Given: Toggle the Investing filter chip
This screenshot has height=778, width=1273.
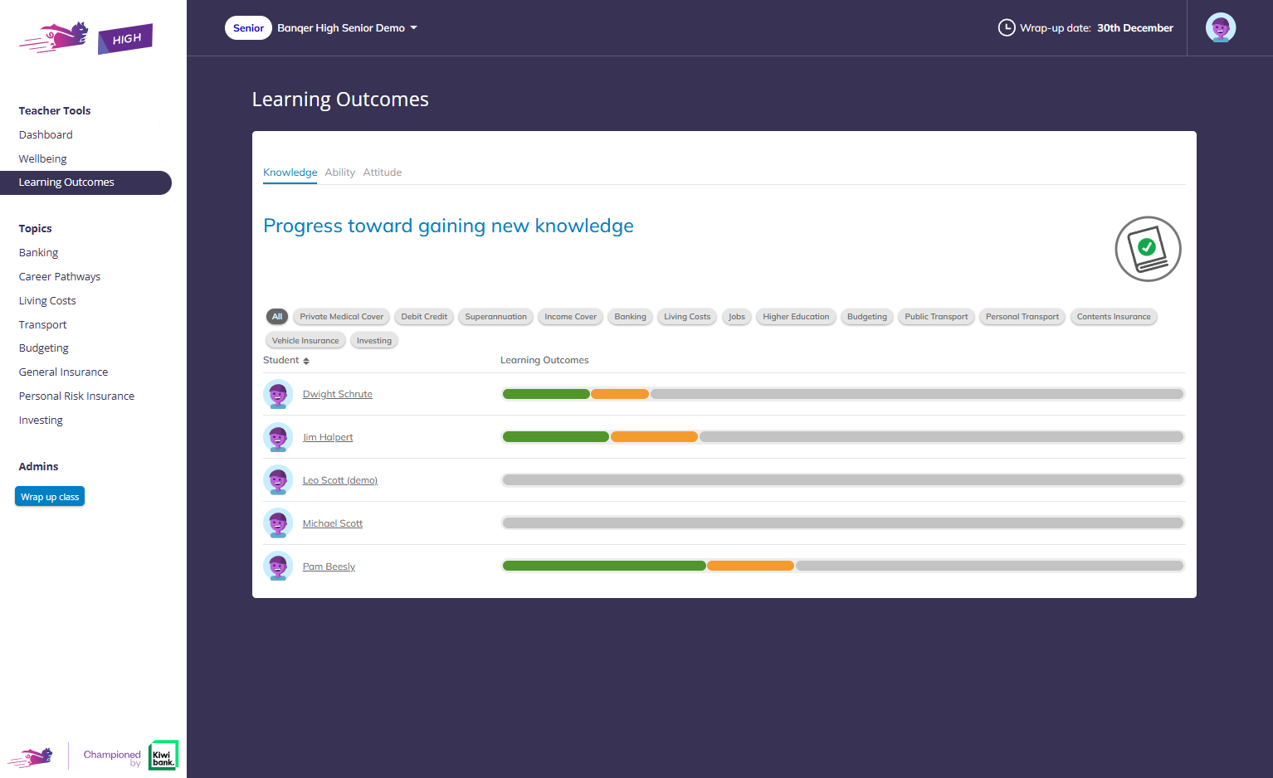Looking at the screenshot, I should click(374, 341).
